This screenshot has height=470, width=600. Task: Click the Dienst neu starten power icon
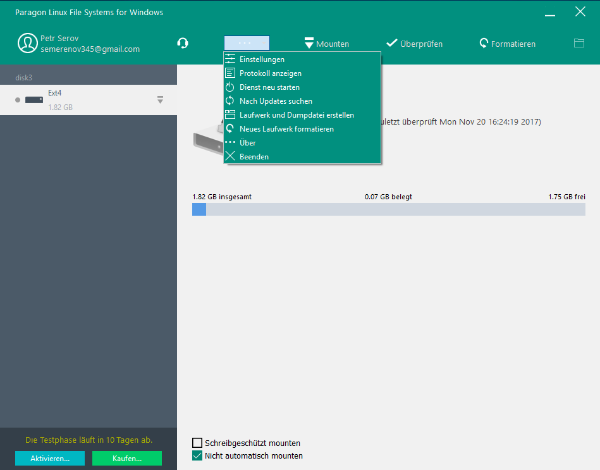(x=230, y=87)
